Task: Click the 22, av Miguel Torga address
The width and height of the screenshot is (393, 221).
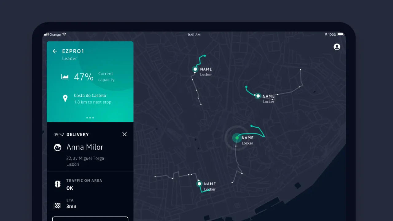Action: click(85, 158)
